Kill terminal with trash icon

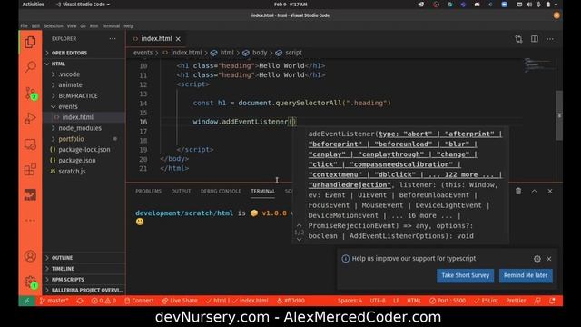pyautogui.click(x=518, y=191)
